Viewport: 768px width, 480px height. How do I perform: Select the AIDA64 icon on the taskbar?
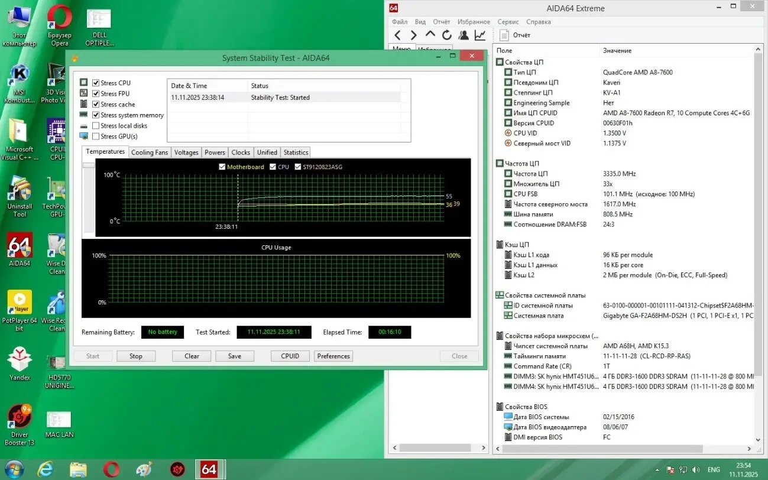[210, 468]
